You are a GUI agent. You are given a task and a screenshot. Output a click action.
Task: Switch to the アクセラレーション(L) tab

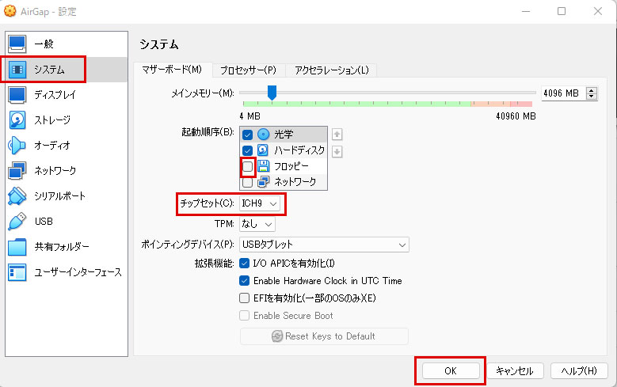pyautogui.click(x=332, y=70)
